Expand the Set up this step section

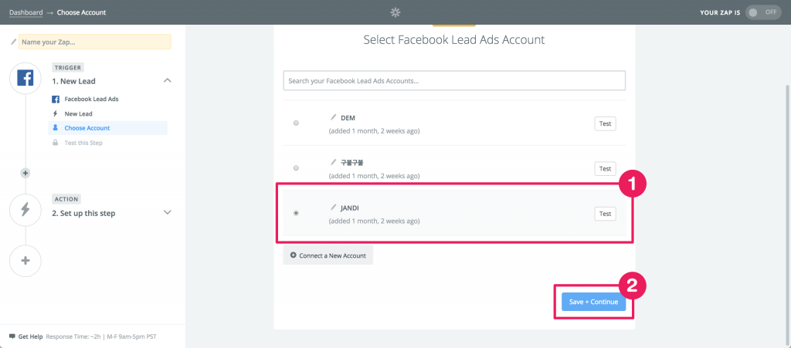tap(168, 213)
